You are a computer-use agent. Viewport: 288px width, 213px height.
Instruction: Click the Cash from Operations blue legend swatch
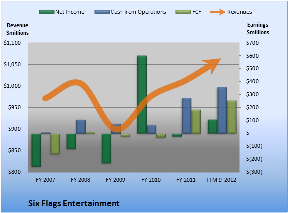102,12
